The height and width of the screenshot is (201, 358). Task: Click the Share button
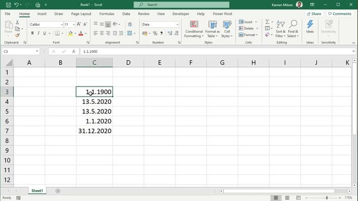[314, 14]
